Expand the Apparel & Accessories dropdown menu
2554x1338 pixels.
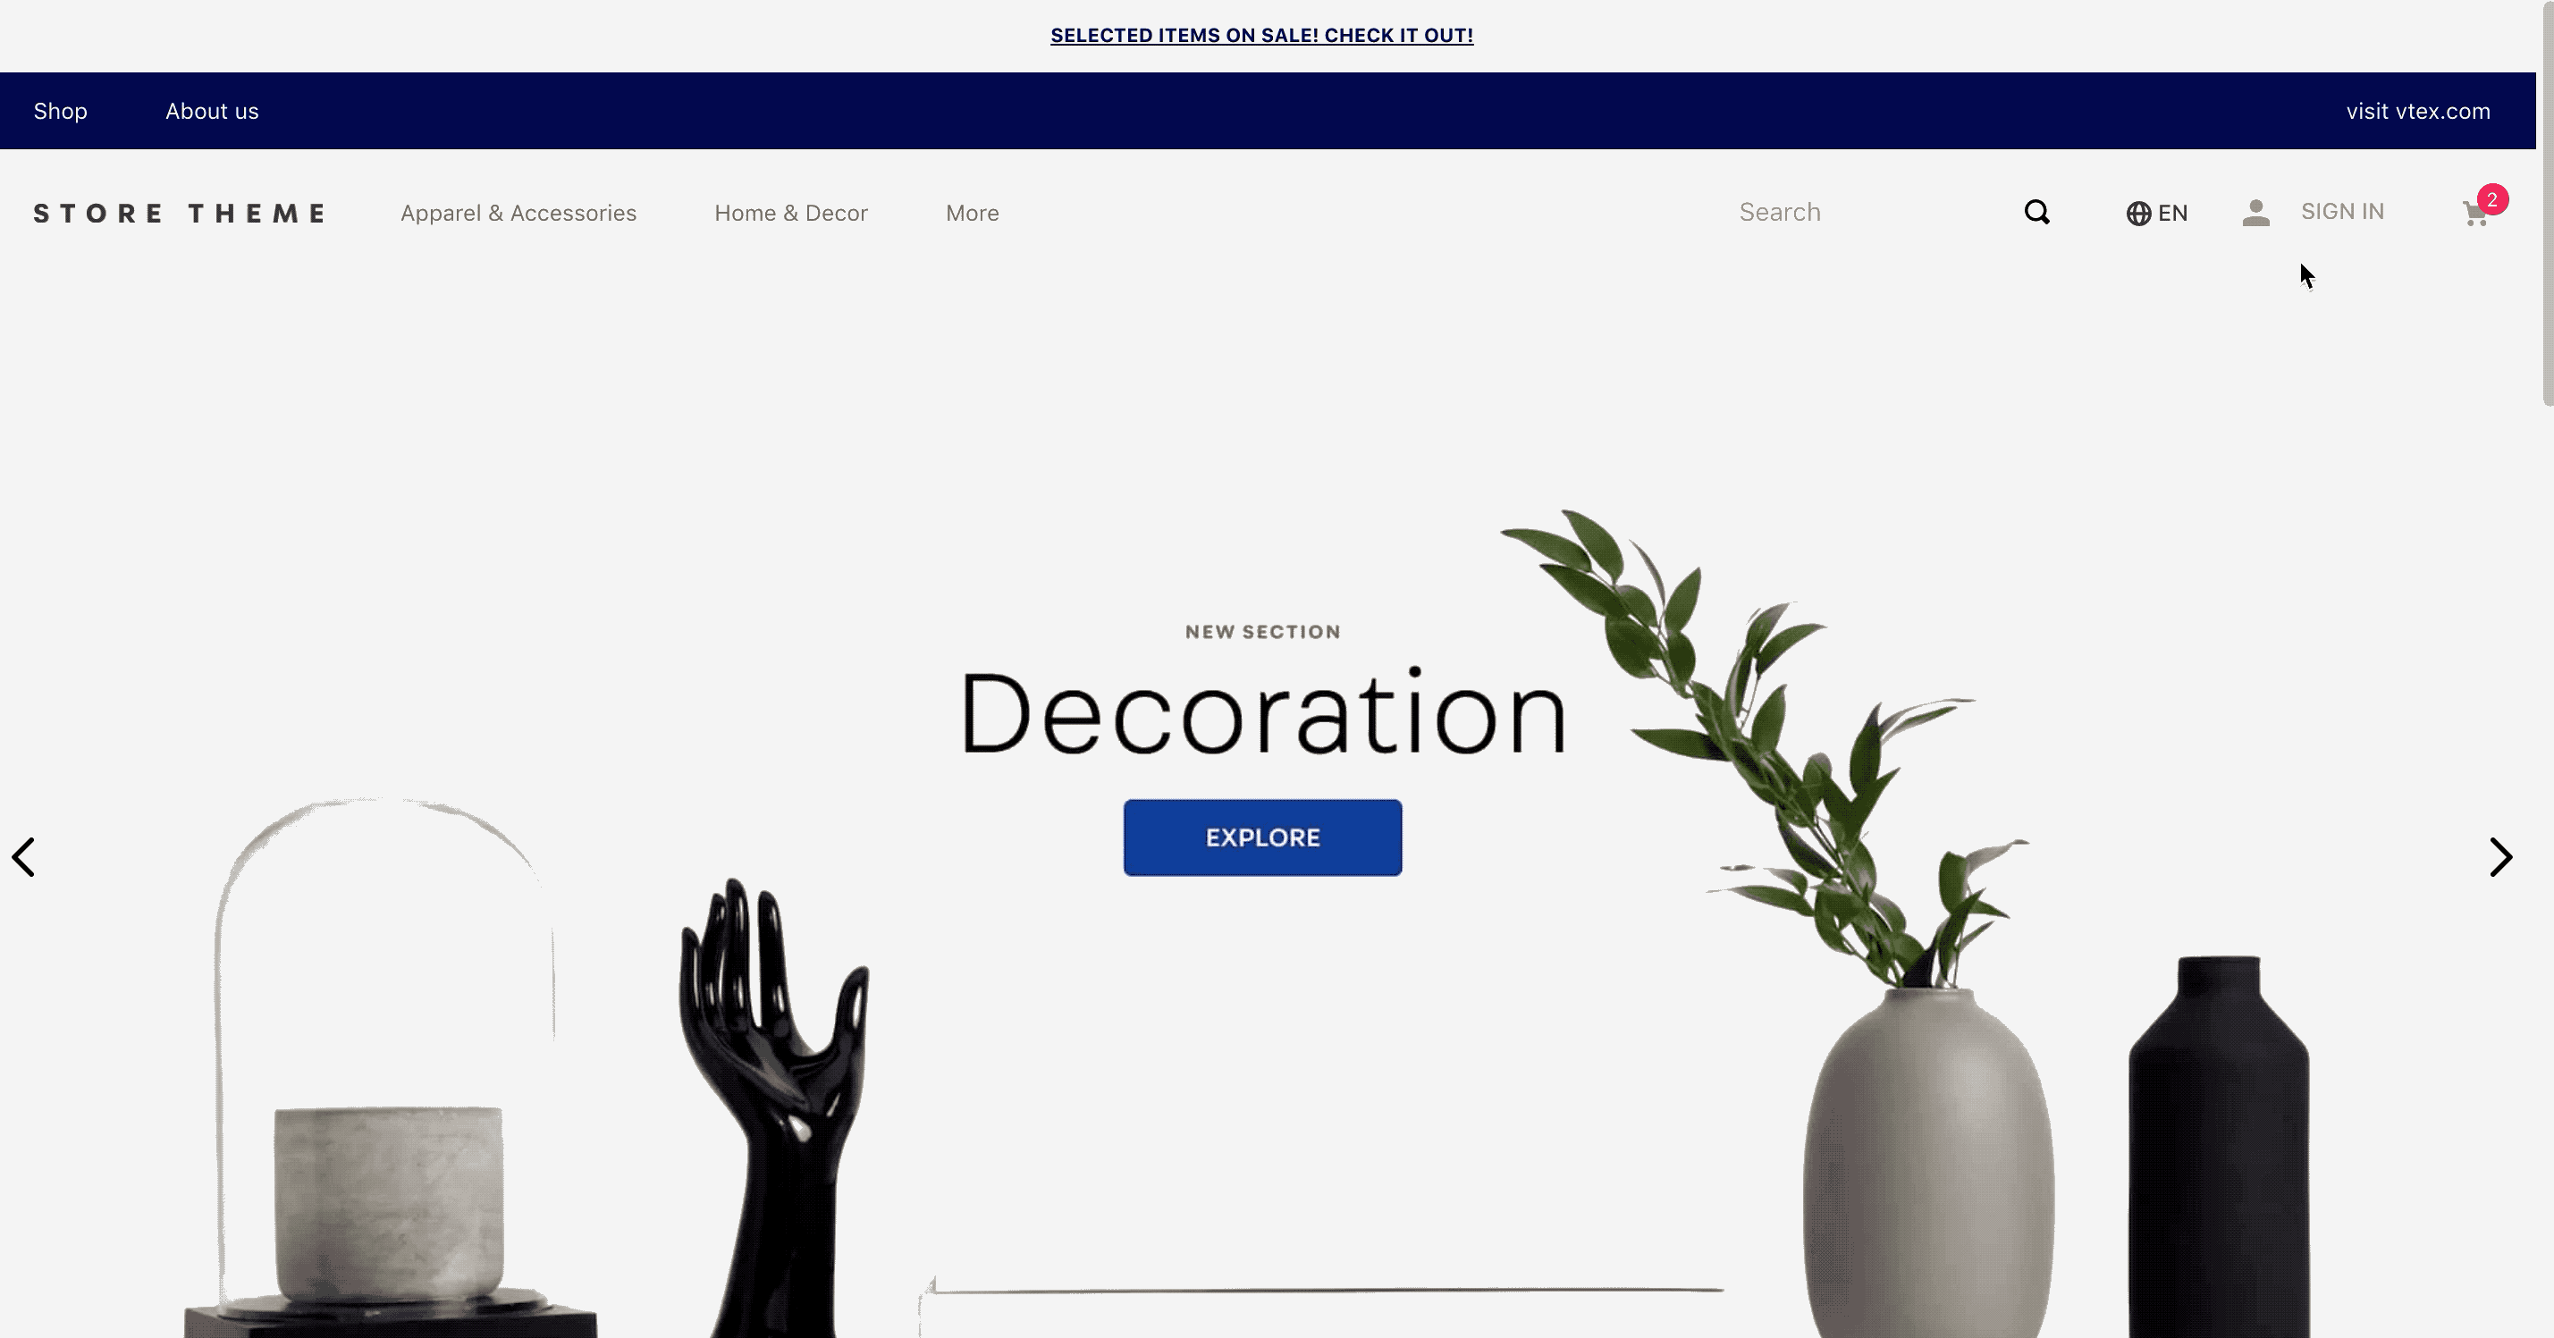(x=518, y=211)
